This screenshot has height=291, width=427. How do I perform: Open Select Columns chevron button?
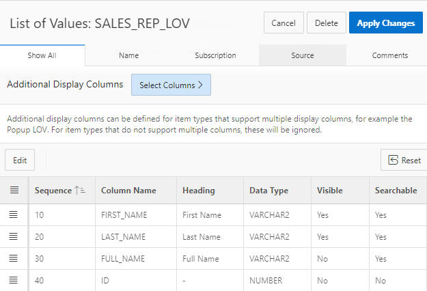pyautogui.click(x=171, y=85)
